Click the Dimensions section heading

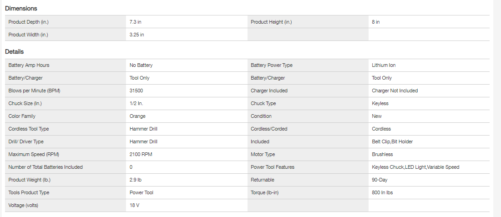(21, 8)
